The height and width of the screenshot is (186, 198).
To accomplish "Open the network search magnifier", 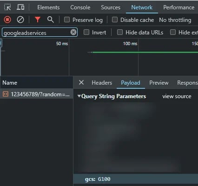I will pyautogui.click(x=51, y=20).
